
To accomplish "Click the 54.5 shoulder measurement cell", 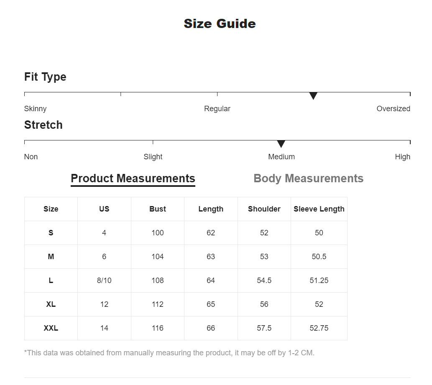I will [264, 280].
